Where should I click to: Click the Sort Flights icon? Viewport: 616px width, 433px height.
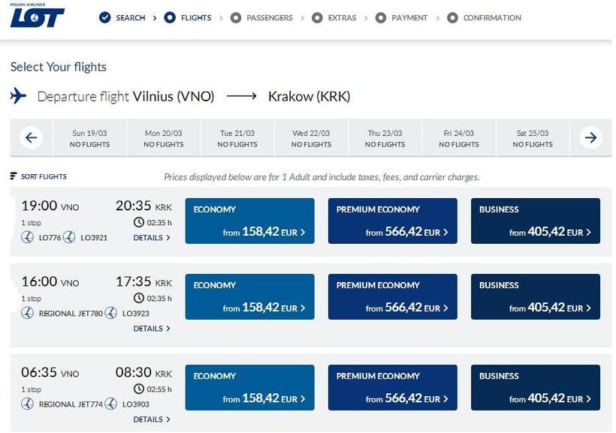[14, 176]
